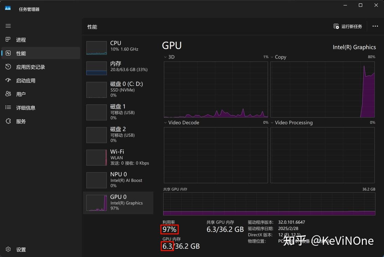This screenshot has height=257, width=384.
Task: Change the 3D graph engine dropdown
Action: [166, 57]
